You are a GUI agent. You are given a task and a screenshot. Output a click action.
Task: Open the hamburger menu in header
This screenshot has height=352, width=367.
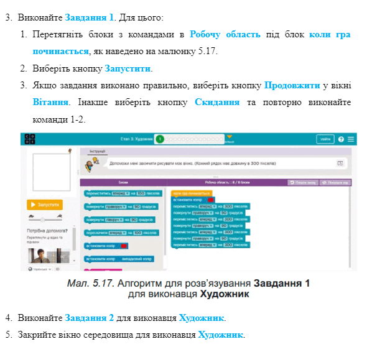(351, 139)
